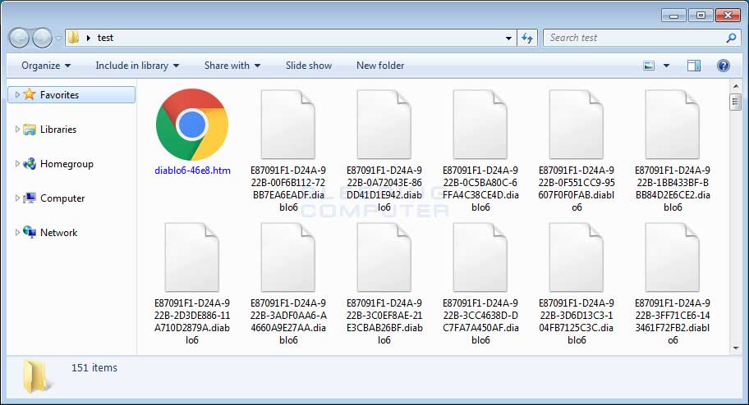749x405 pixels.
Task: Click filename text ending 00F6B112-72BB7EA6EADF.diablo6
Action: (x=288, y=189)
